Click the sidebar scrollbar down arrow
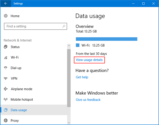The width and height of the screenshot is (159, 125). click(69, 123)
